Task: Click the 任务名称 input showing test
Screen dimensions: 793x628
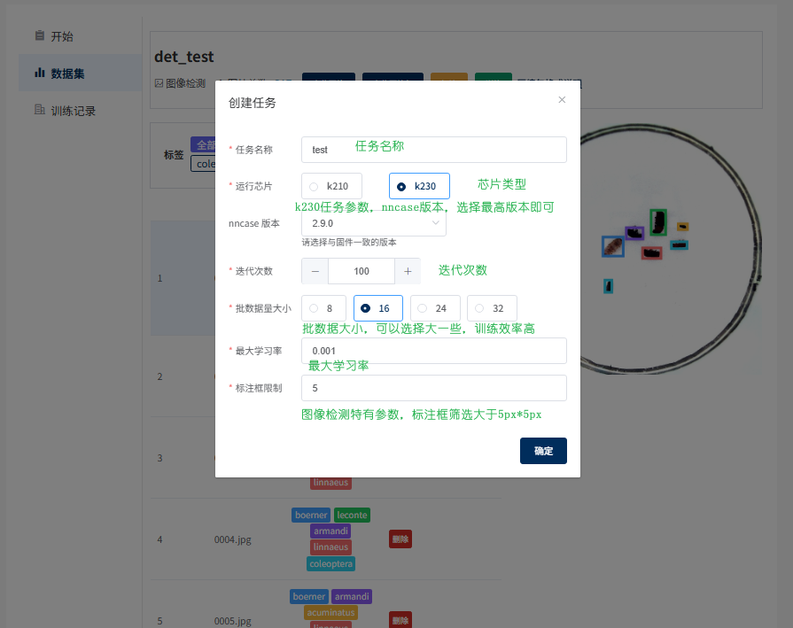Action: coord(433,150)
